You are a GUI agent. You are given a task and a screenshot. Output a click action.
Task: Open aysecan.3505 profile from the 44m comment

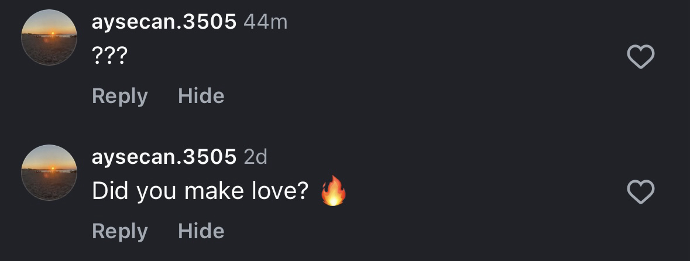click(x=164, y=22)
